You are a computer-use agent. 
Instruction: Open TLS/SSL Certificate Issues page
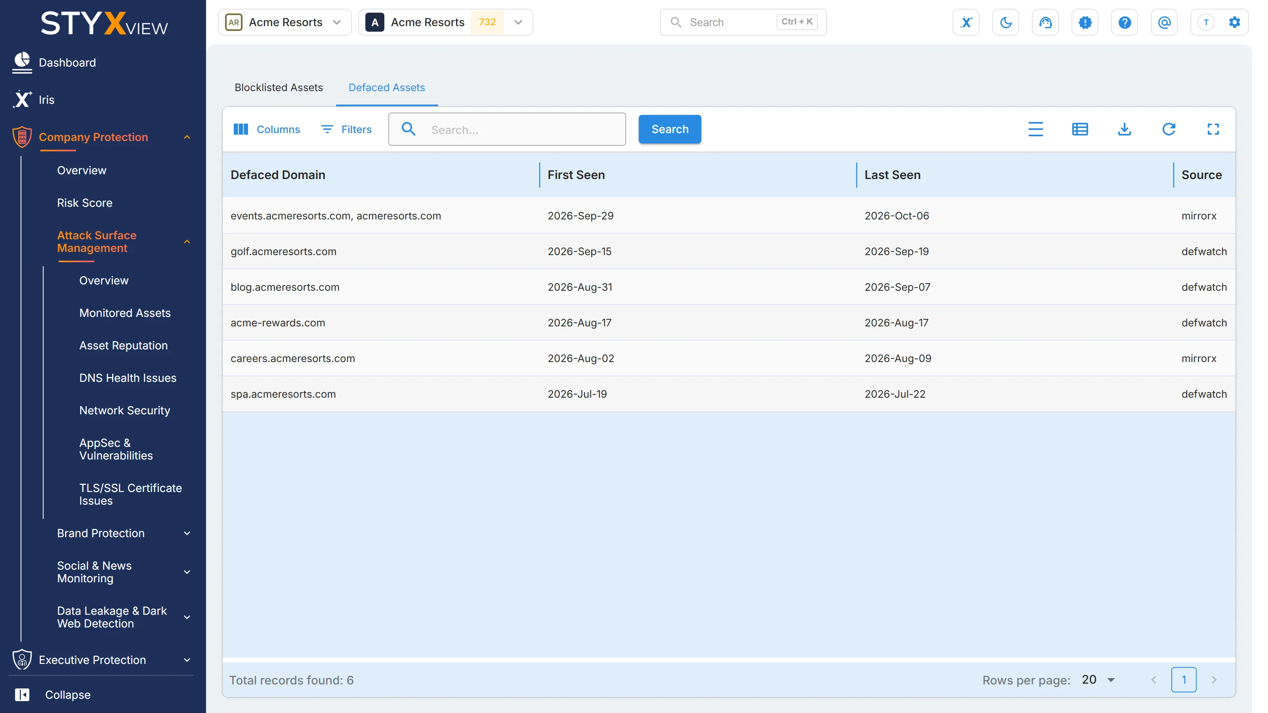coord(130,494)
